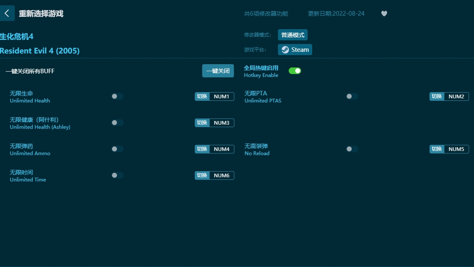Viewport: 474px width, 267px height.
Task: Turn on Unlimited Ammo switch
Action: click(117, 149)
